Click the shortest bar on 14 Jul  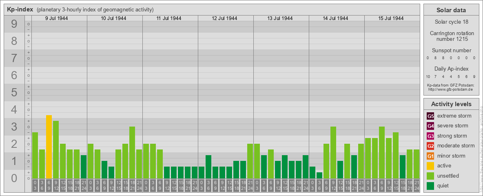pyautogui.click(x=319, y=175)
